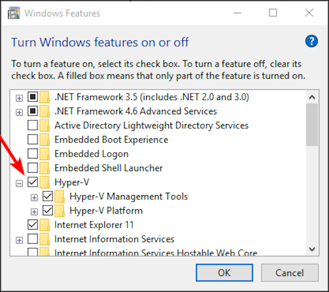Select ".NET Framework 4.6 Advanced Services" label

click(x=136, y=111)
